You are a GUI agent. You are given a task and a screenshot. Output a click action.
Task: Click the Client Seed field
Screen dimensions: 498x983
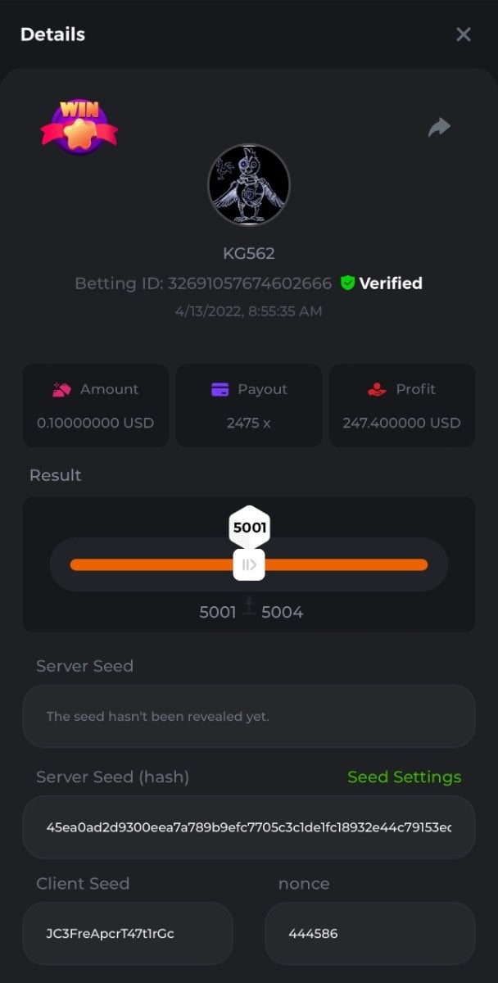pos(128,933)
